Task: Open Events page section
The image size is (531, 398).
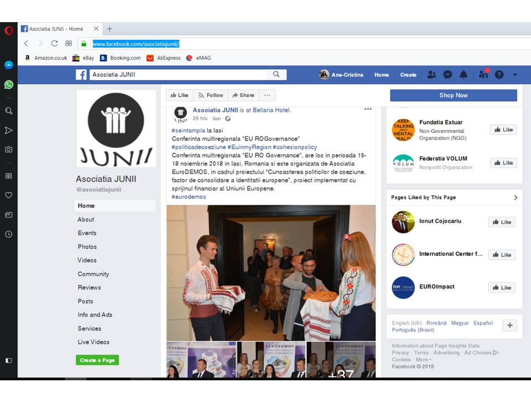Action: (x=87, y=233)
